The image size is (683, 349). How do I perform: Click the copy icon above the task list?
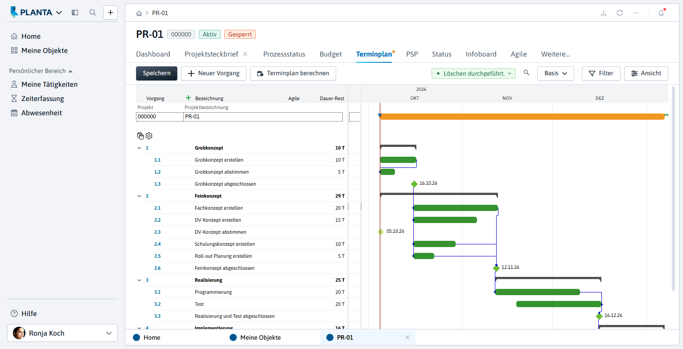(x=140, y=136)
